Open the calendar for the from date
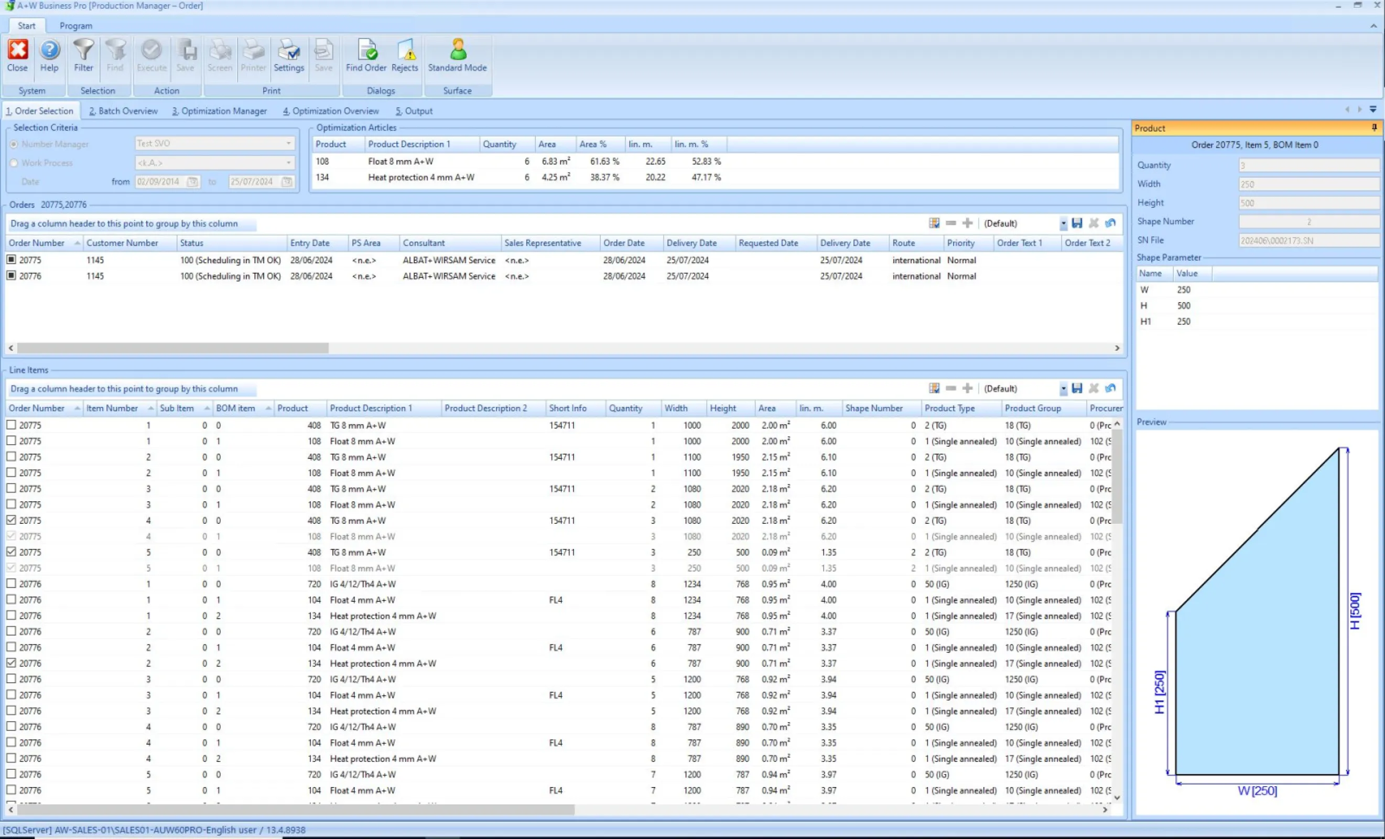1385x839 pixels. pyautogui.click(x=192, y=181)
